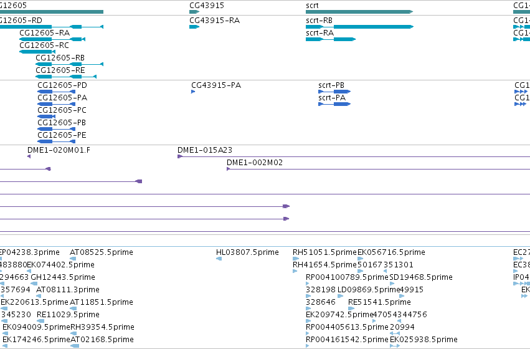Click DME1-002M02 clone label

point(255,163)
